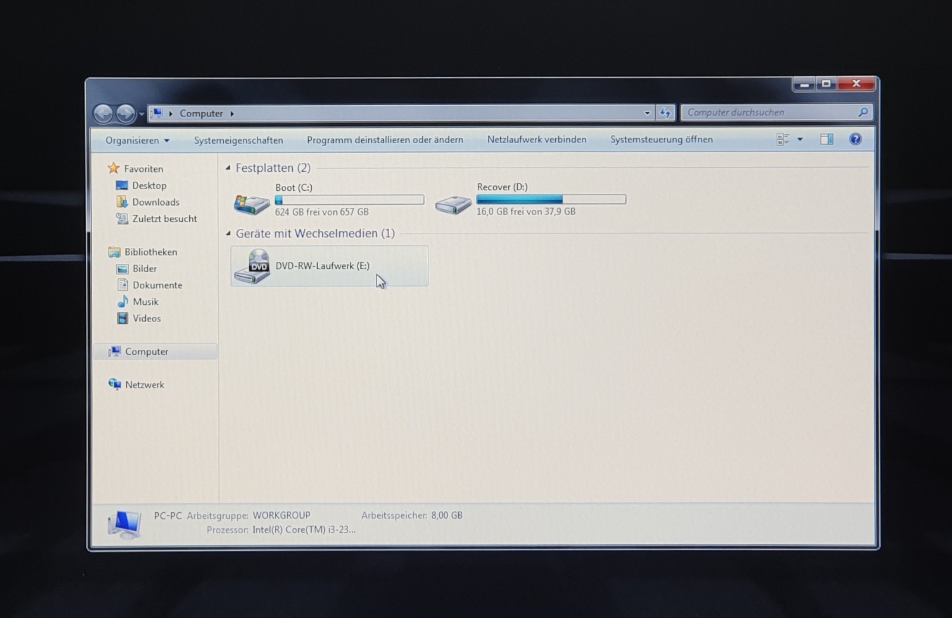Open the view options dropdown arrow
Image resolution: width=952 pixels, height=618 pixels.
coord(800,139)
